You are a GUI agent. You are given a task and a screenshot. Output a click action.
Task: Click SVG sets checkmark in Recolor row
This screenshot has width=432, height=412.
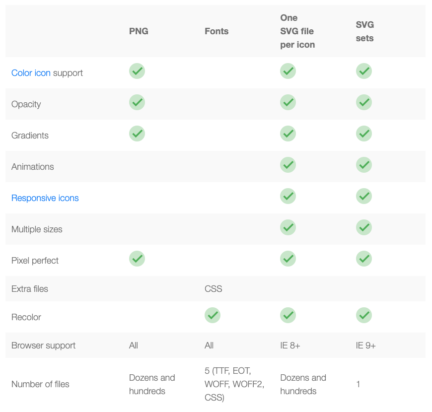[x=363, y=315]
